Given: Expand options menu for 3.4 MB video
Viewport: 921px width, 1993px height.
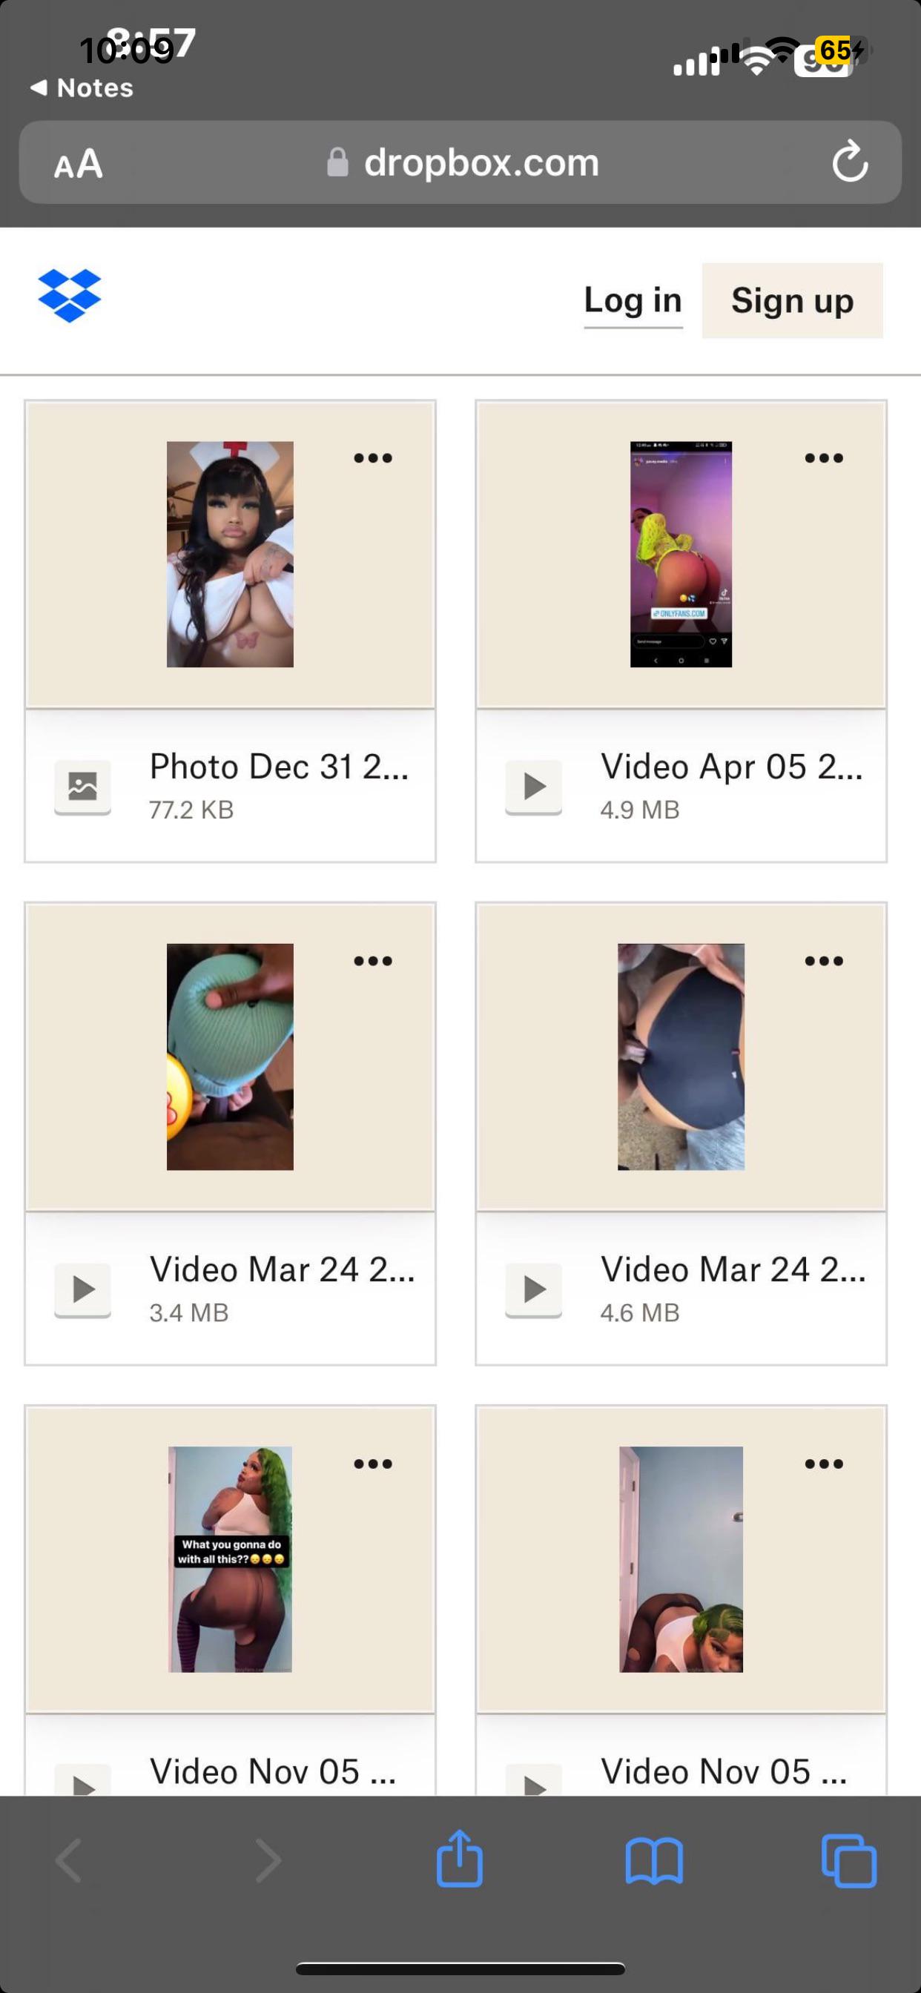Looking at the screenshot, I should click(x=373, y=961).
